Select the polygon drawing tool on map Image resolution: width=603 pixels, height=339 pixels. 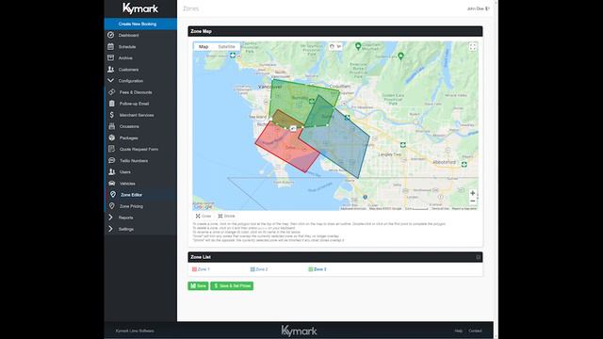pyautogui.click(x=339, y=46)
